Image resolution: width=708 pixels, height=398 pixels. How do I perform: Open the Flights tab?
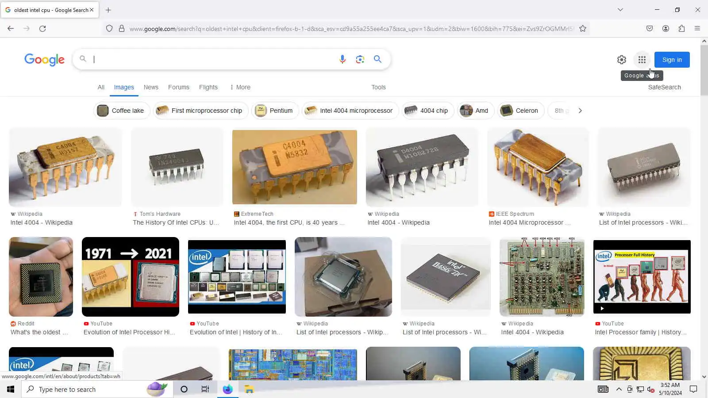click(208, 87)
